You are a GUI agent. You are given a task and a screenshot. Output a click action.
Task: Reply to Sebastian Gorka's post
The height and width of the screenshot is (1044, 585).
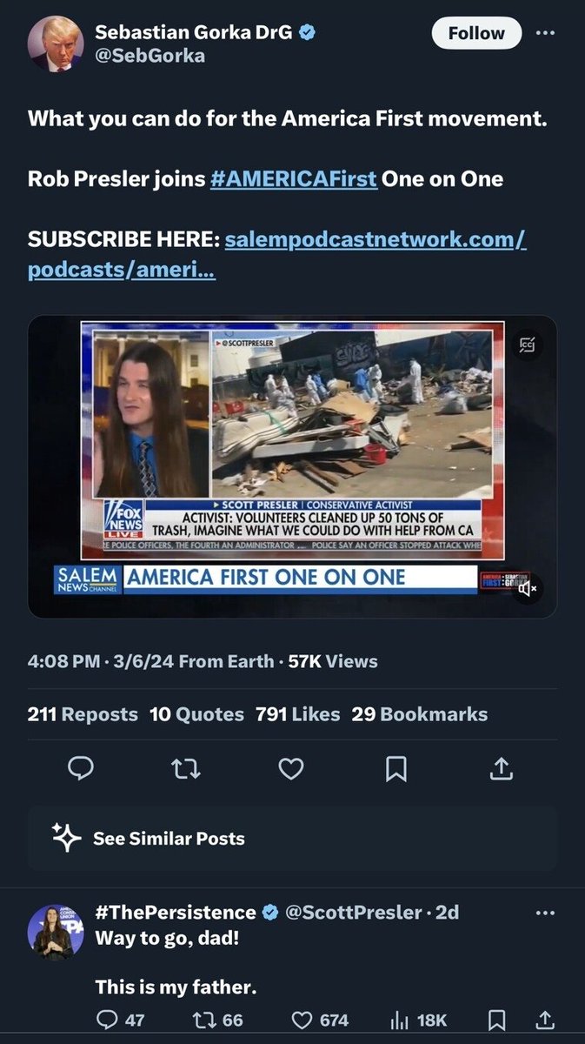click(x=81, y=768)
